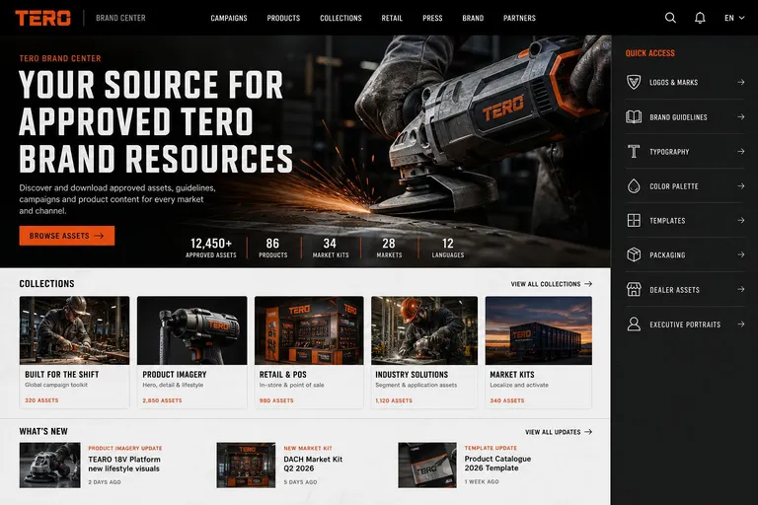Open the Campaigns menu
This screenshot has height=505, width=758.
click(229, 18)
